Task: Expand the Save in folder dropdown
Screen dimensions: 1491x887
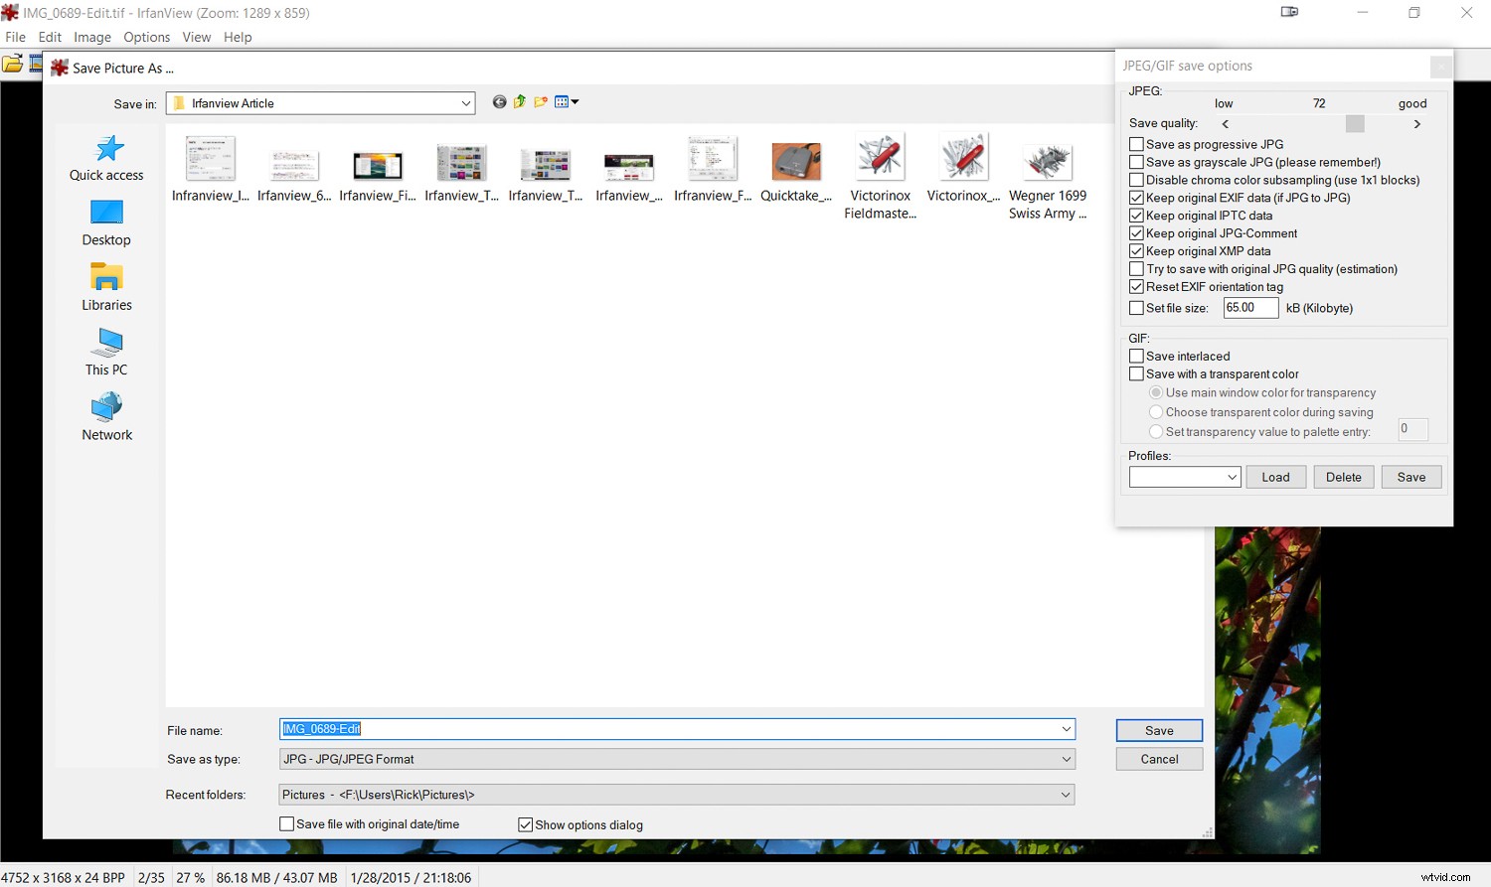Action: pyautogui.click(x=465, y=102)
